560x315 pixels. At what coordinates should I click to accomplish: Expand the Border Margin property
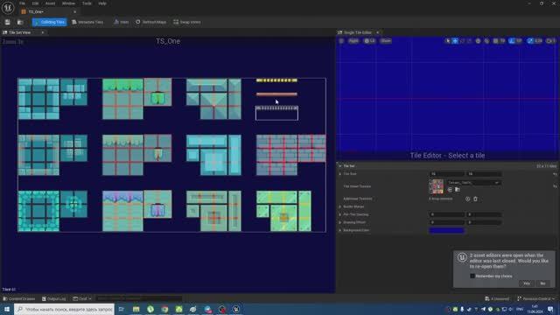[x=340, y=206]
